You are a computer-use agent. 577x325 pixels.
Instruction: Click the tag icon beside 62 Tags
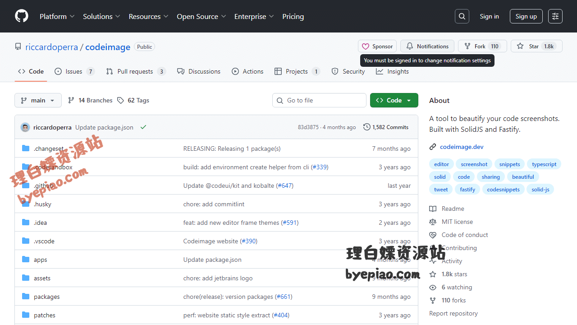(120, 100)
